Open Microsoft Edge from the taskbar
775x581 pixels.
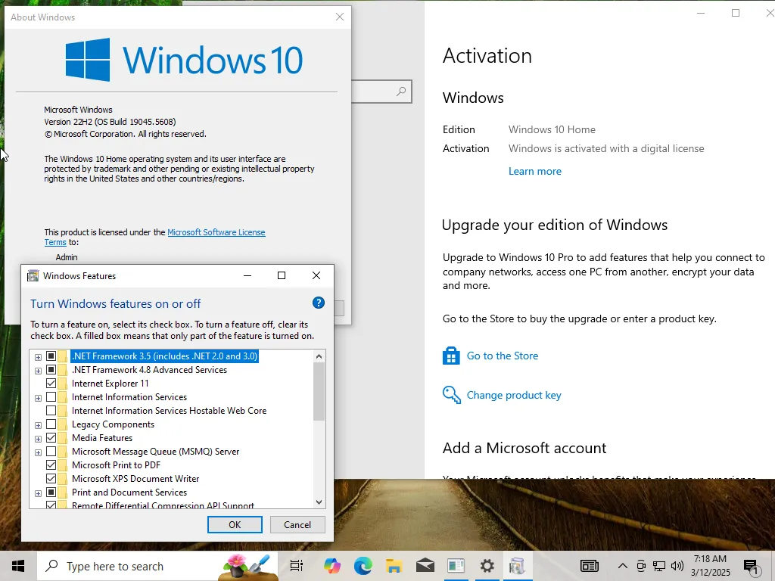pos(363,566)
